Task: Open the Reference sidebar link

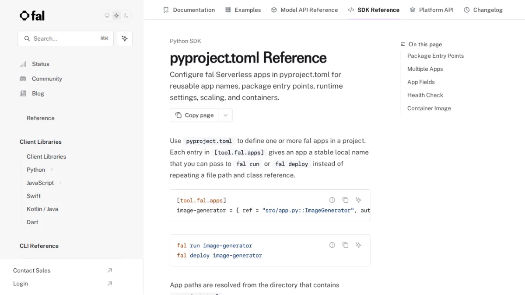Action: 41,118
